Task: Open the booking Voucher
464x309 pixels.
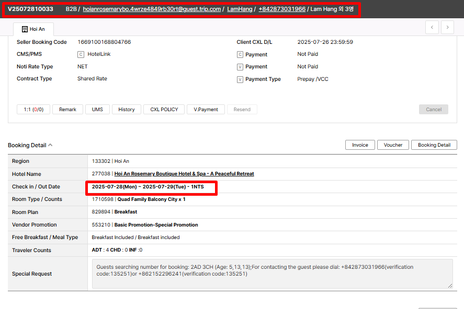Action: click(x=393, y=145)
